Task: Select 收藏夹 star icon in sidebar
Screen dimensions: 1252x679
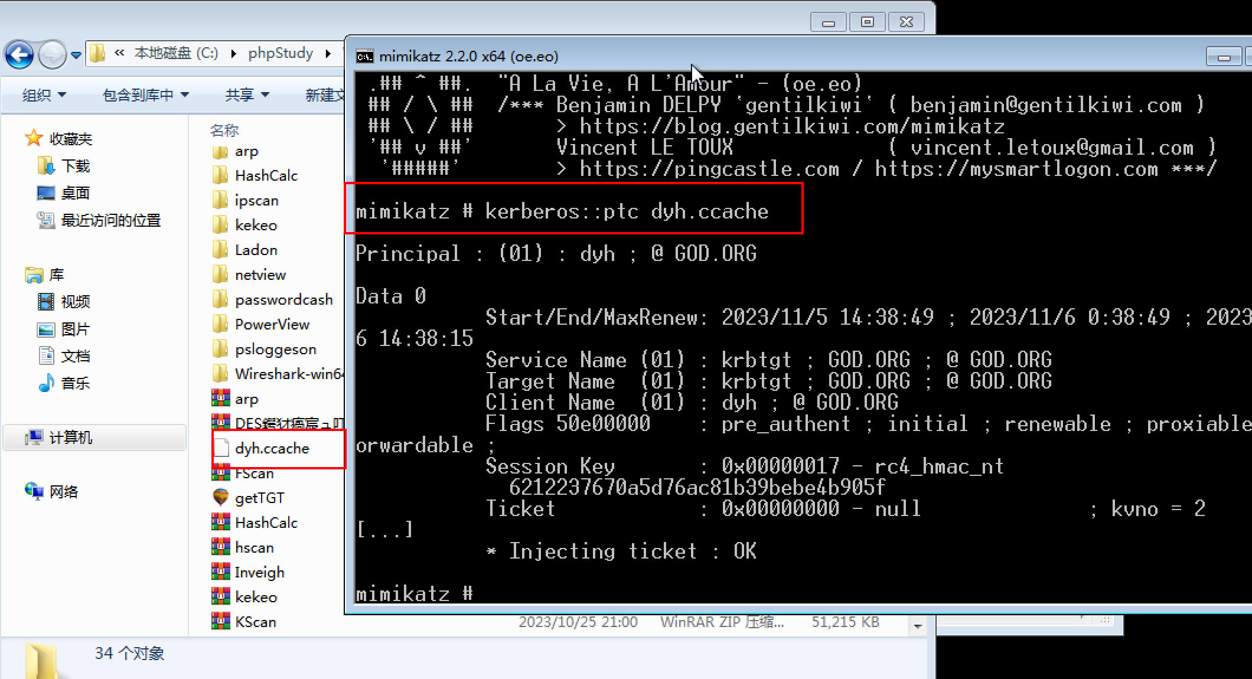Action: (x=34, y=138)
